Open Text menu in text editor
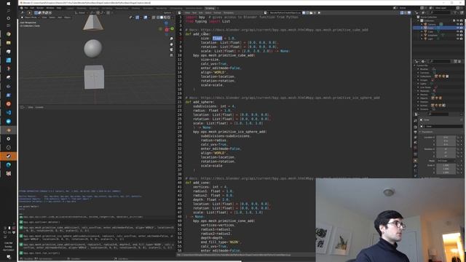This screenshot has width=466, height=262. [194, 13]
